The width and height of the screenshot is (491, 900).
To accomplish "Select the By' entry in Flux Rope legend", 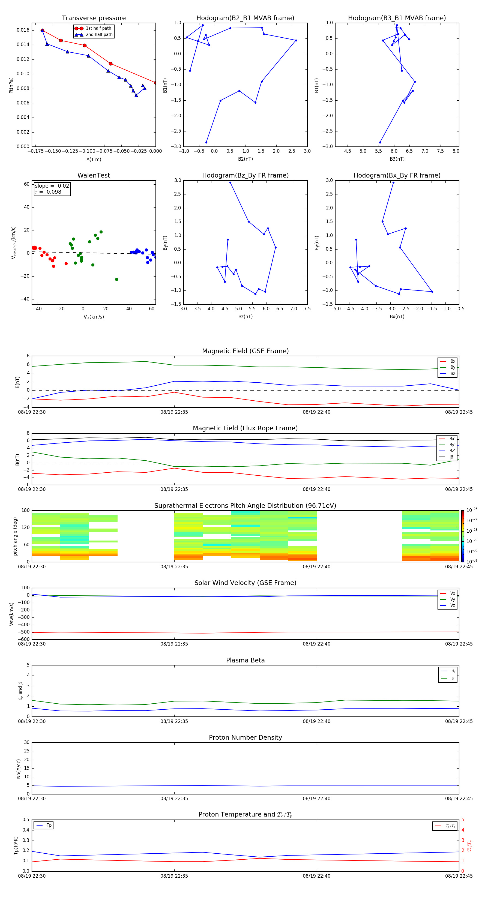I will tap(447, 445).
